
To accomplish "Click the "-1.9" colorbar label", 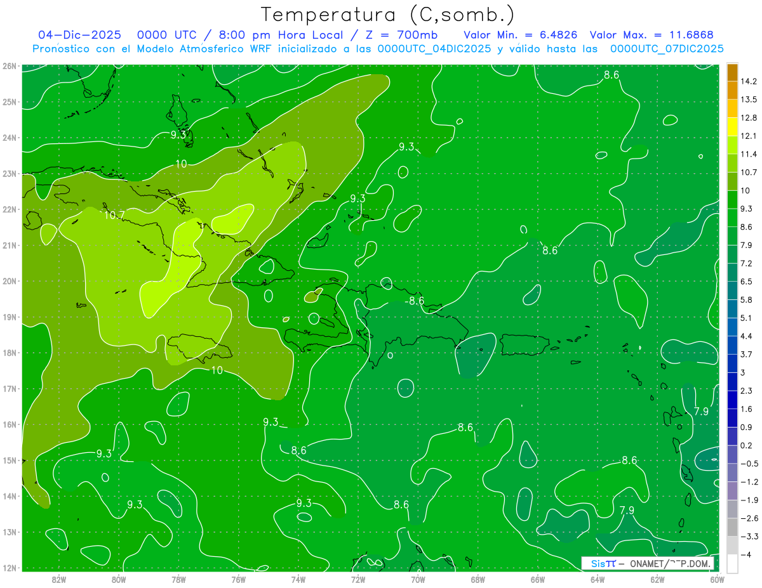I will click(x=749, y=500).
